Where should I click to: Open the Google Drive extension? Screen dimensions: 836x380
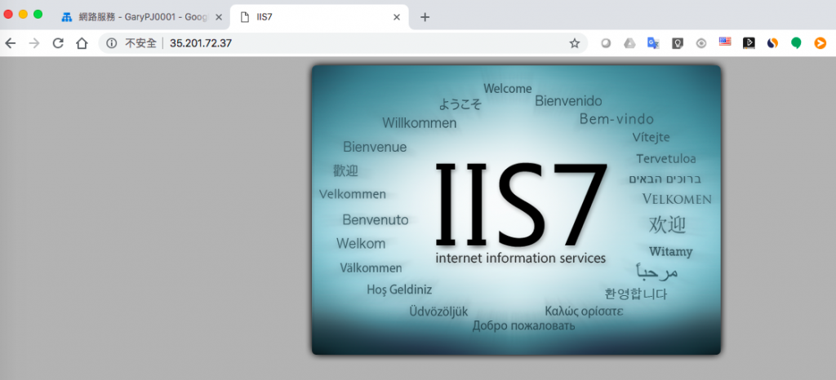pos(629,44)
